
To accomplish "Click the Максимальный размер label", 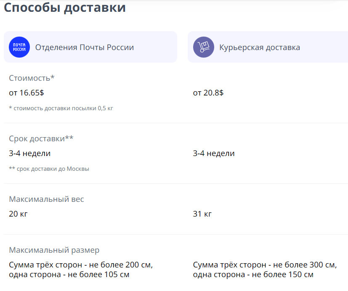I will pyautogui.click(x=54, y=250).
